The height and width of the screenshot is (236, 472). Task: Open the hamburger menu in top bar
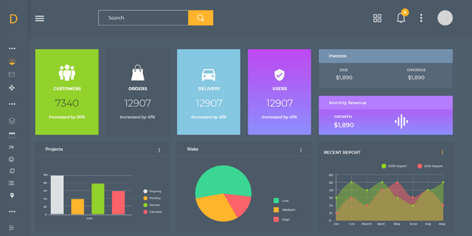(x=40, y=18)
